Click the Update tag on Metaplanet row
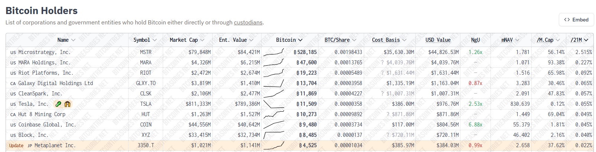This screenshot has height=152, width=596. pos(16,145)
